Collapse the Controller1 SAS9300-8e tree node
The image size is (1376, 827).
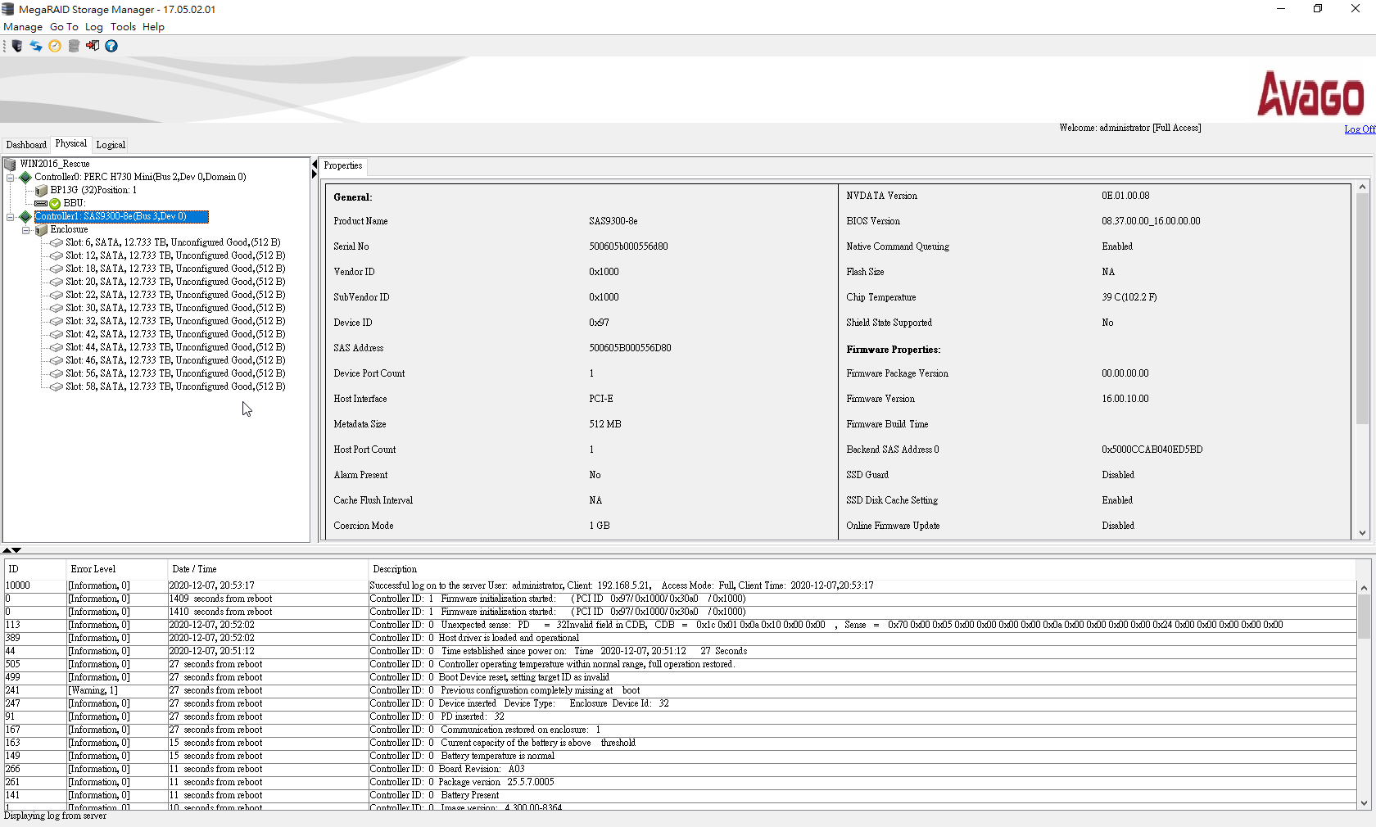pos(11,217)
